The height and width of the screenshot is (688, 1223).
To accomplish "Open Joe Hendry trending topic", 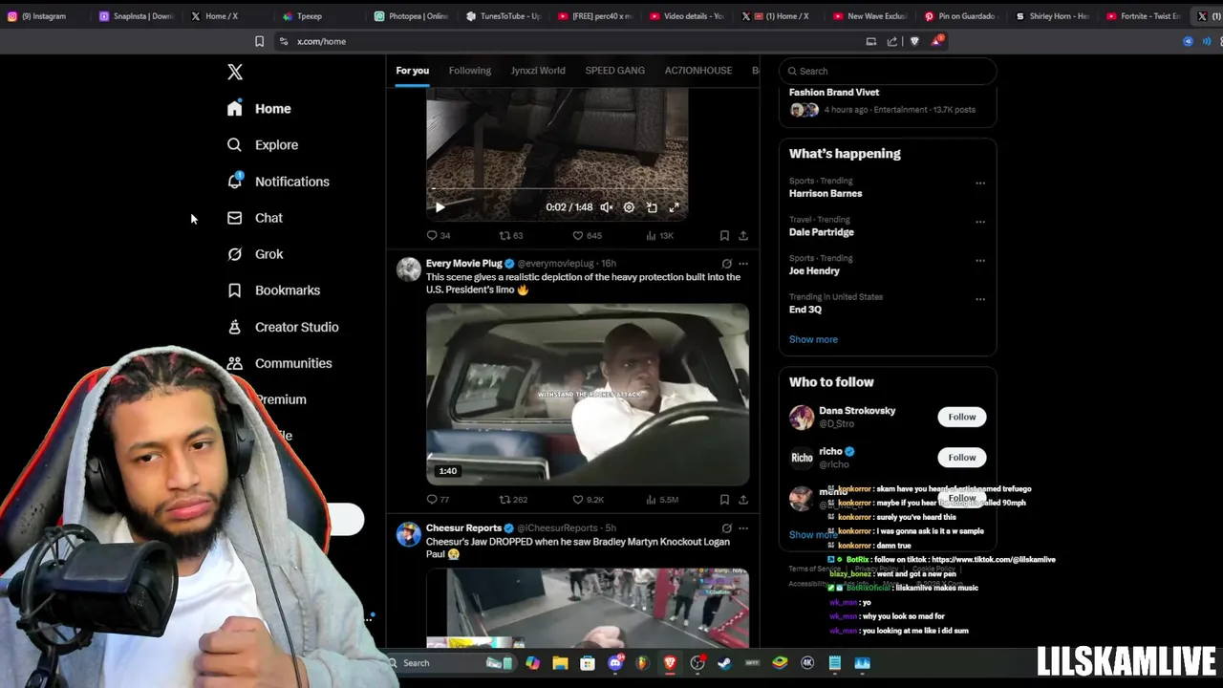I will pos(814,271).
